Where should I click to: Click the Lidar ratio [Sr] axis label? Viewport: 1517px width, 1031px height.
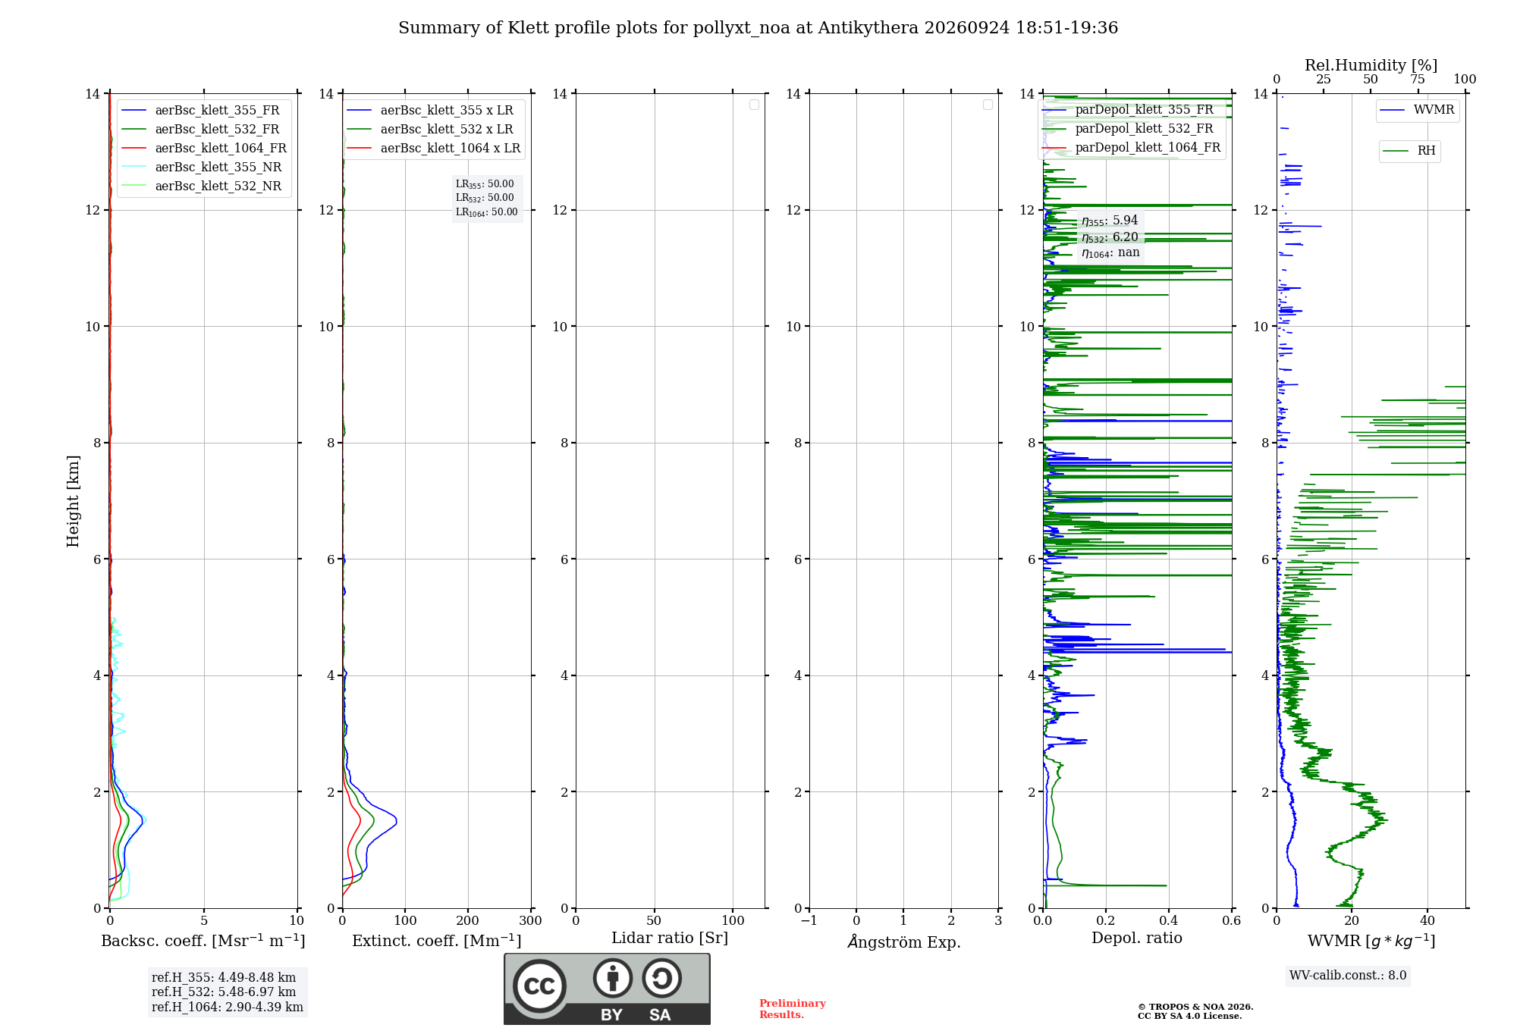pos(670,939)
